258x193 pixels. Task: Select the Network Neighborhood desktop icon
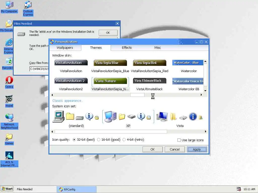click(x=9, y=121)
